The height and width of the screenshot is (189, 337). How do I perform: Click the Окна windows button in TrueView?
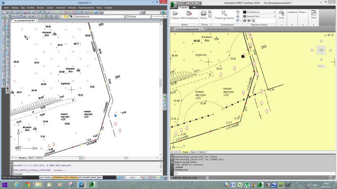coord(313,15)
